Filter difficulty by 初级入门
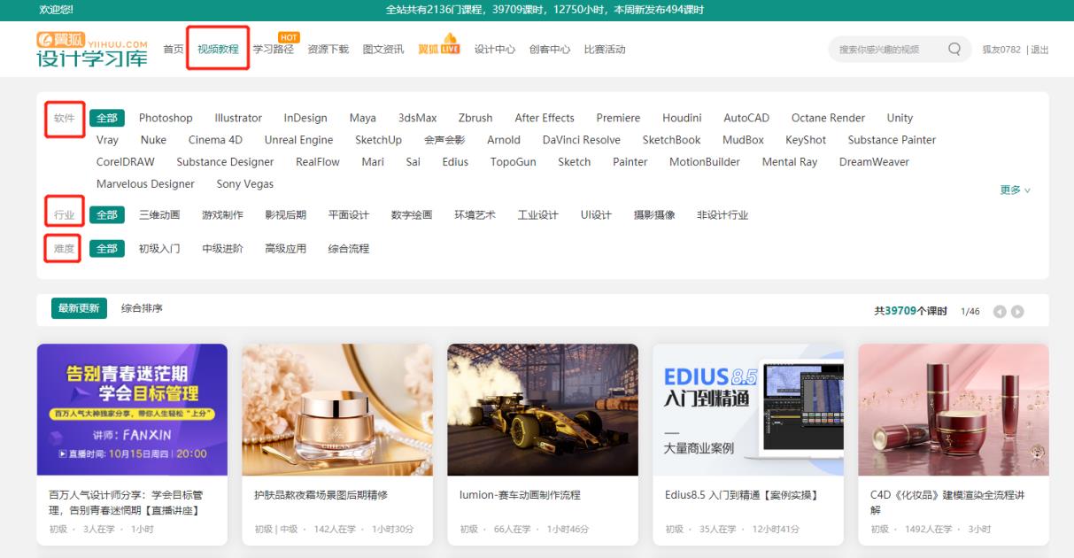Viewport: 1074px width, 558px height. point(159,249)
